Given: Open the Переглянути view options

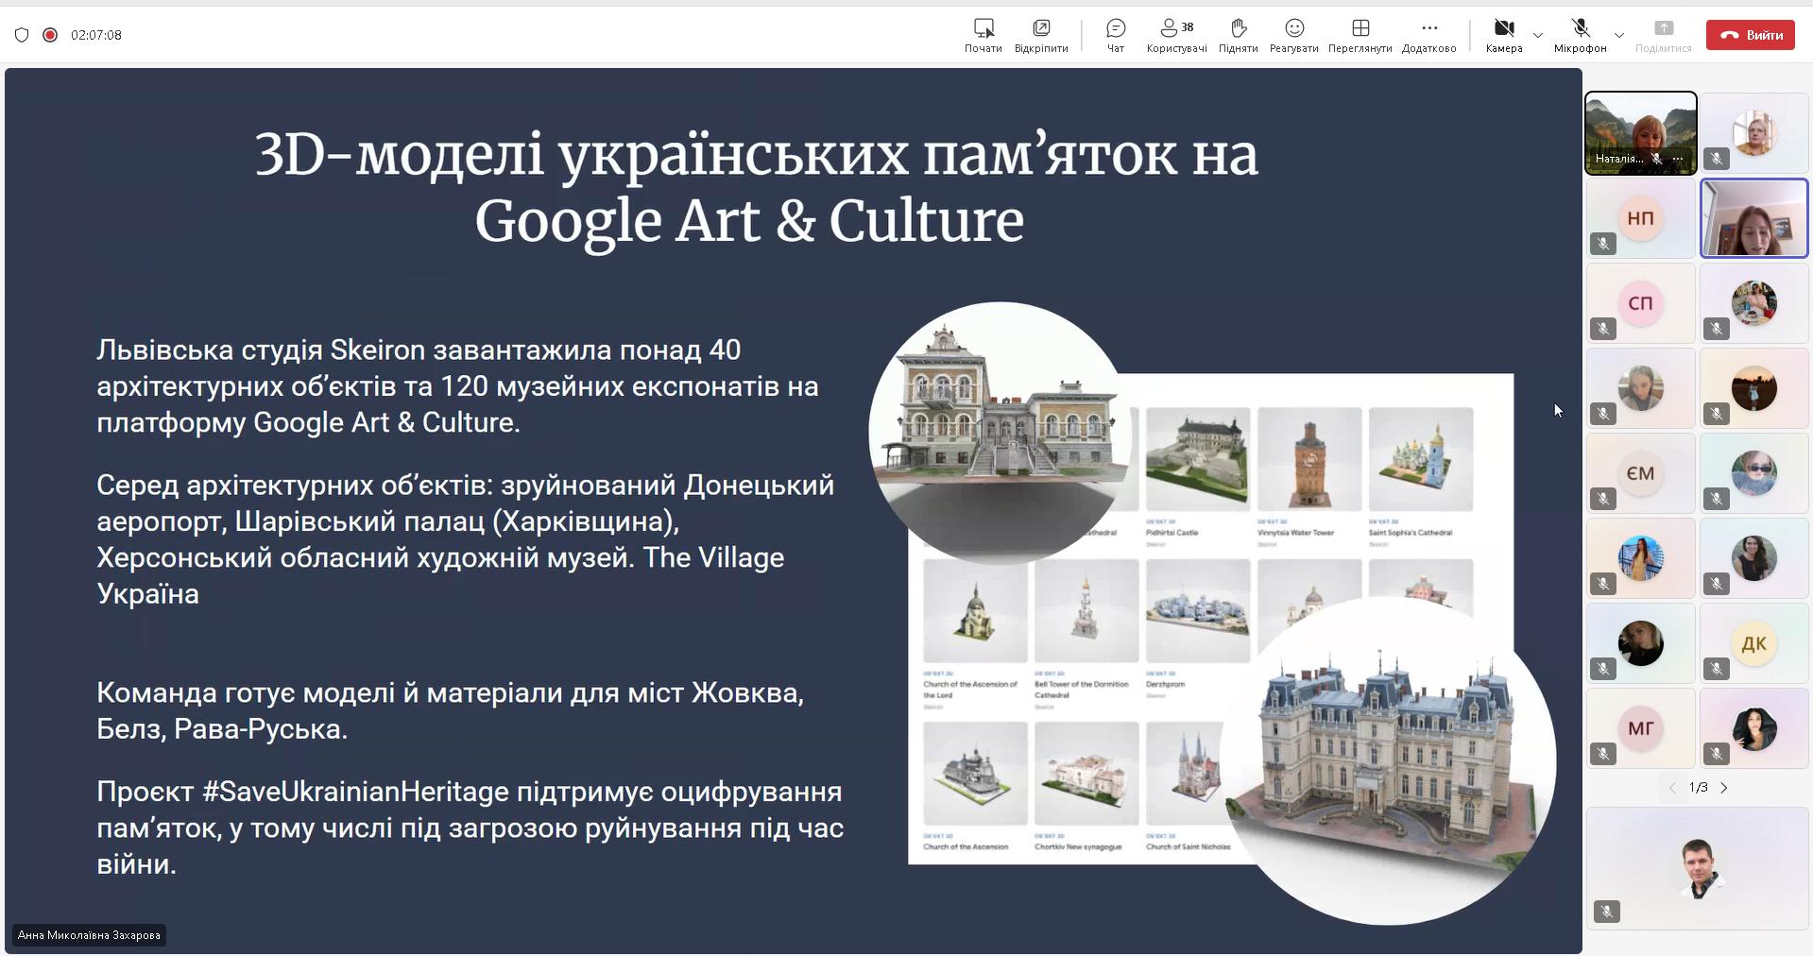Looking at the screenshot, I should pyautogui.click(x=1360, y=35).
